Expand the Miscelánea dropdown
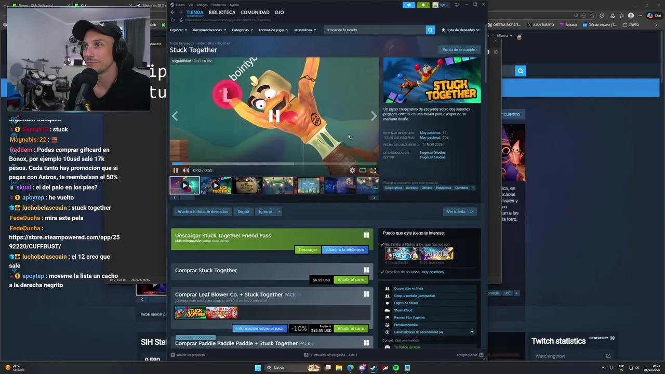Screen dimensions: 665x374 (x=305, y=30)
